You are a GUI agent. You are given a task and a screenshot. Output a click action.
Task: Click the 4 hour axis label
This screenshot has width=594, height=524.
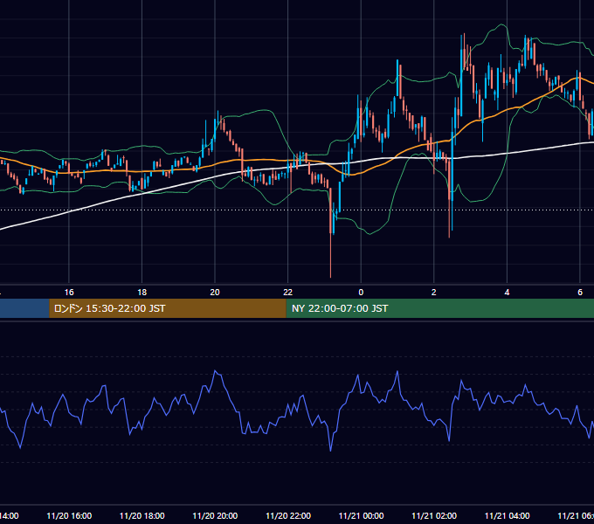pos(507,293)
